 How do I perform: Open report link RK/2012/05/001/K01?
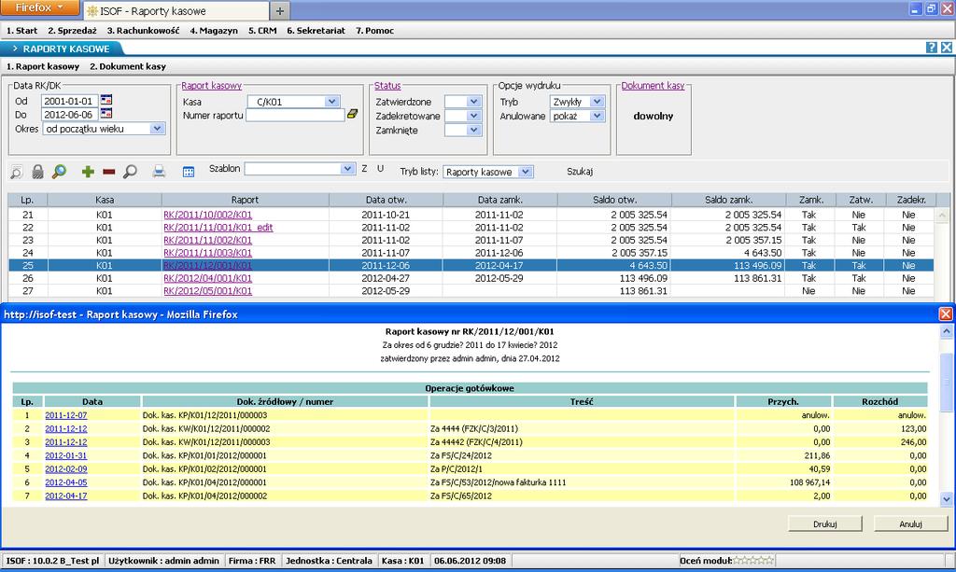[208, 291]
